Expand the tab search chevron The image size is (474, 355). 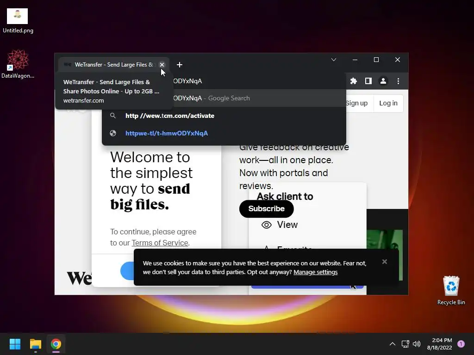334,60
